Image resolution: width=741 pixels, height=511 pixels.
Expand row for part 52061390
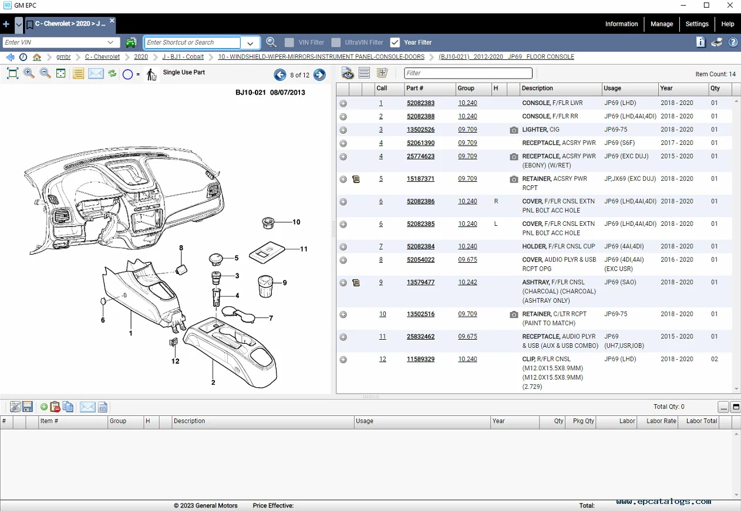coord(343,144)
